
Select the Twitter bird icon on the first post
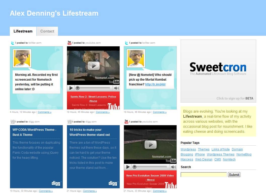(x=12, y=43)
